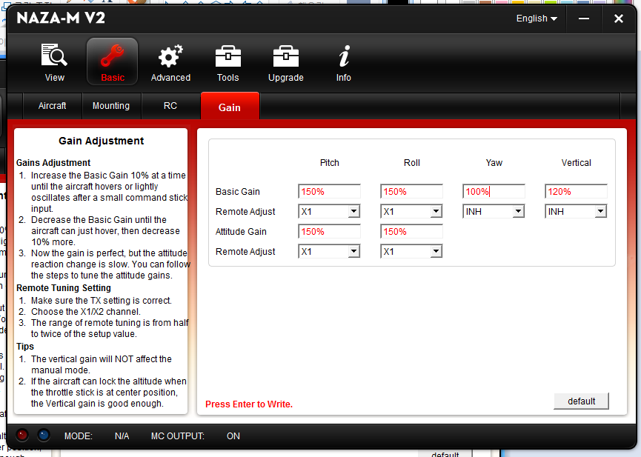Switch to the Aircraft tab
The width and height of the screenshot is (641, 457).
(53, 106)
